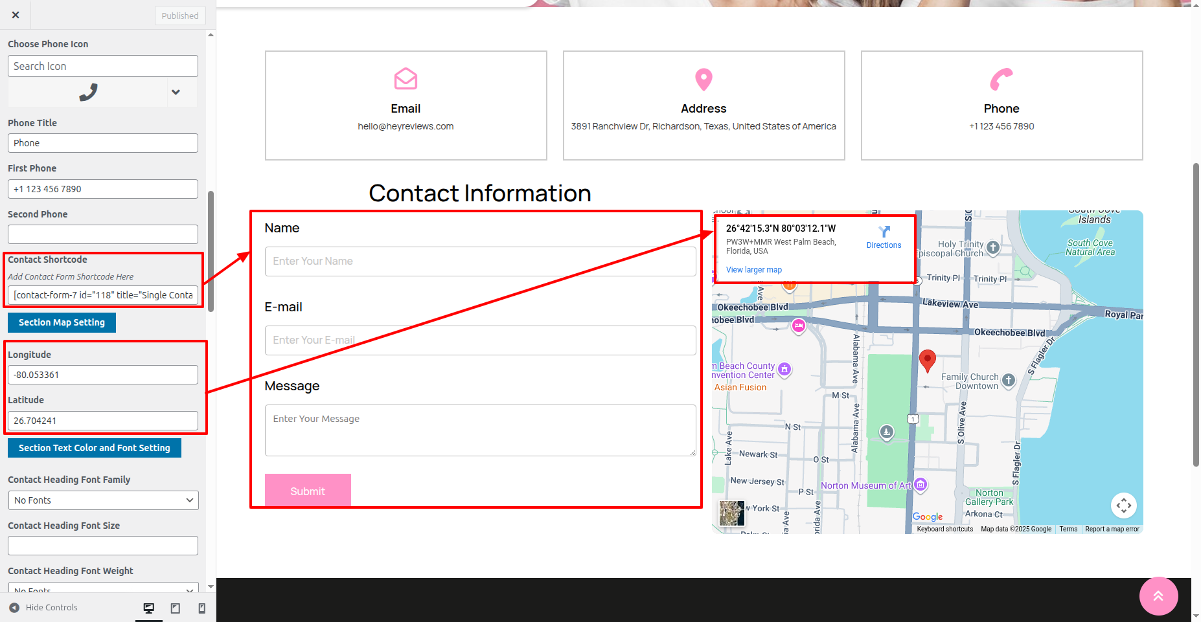Switch to tablet preview device icon
Image resolution: width=1201 pixels, height=622 pixels.
click(176, 608)
